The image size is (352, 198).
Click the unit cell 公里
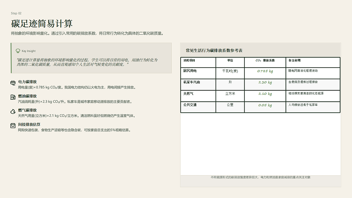(230, 105)
